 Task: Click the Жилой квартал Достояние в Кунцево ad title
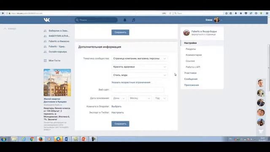[x=55, y=100]
